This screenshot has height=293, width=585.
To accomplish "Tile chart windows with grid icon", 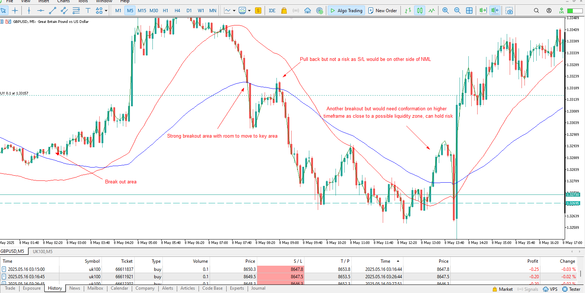I will coord(469,11).
